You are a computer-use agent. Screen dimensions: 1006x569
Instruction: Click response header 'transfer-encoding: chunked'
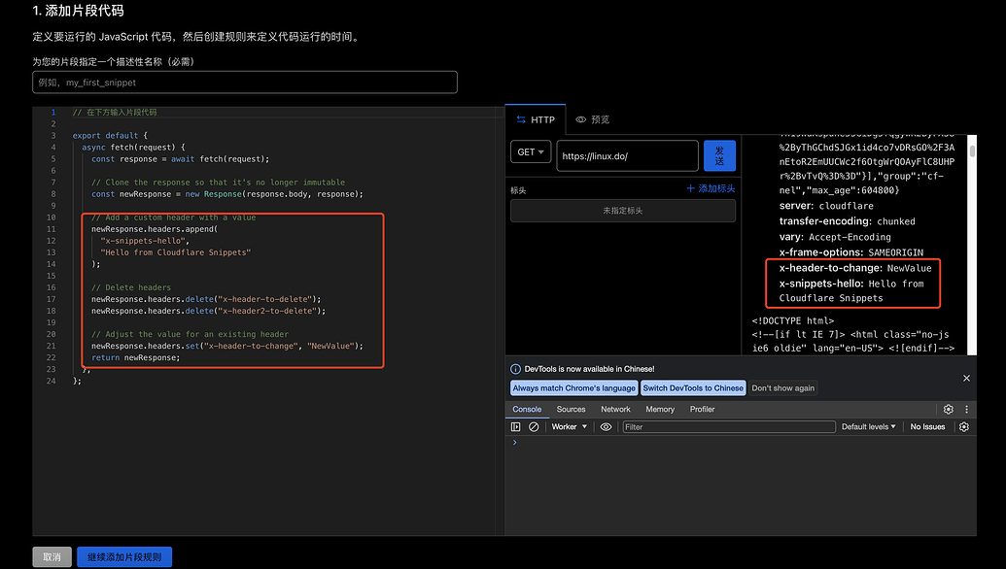point(847,221)
